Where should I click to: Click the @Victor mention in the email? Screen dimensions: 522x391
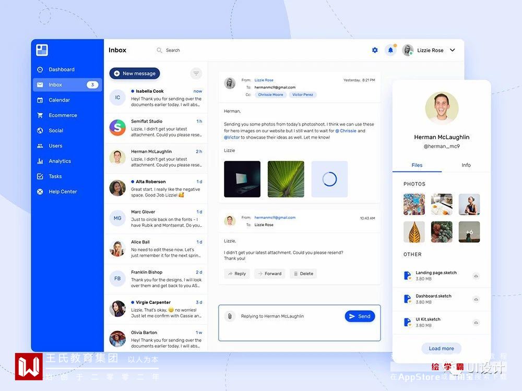pos(232,137)
